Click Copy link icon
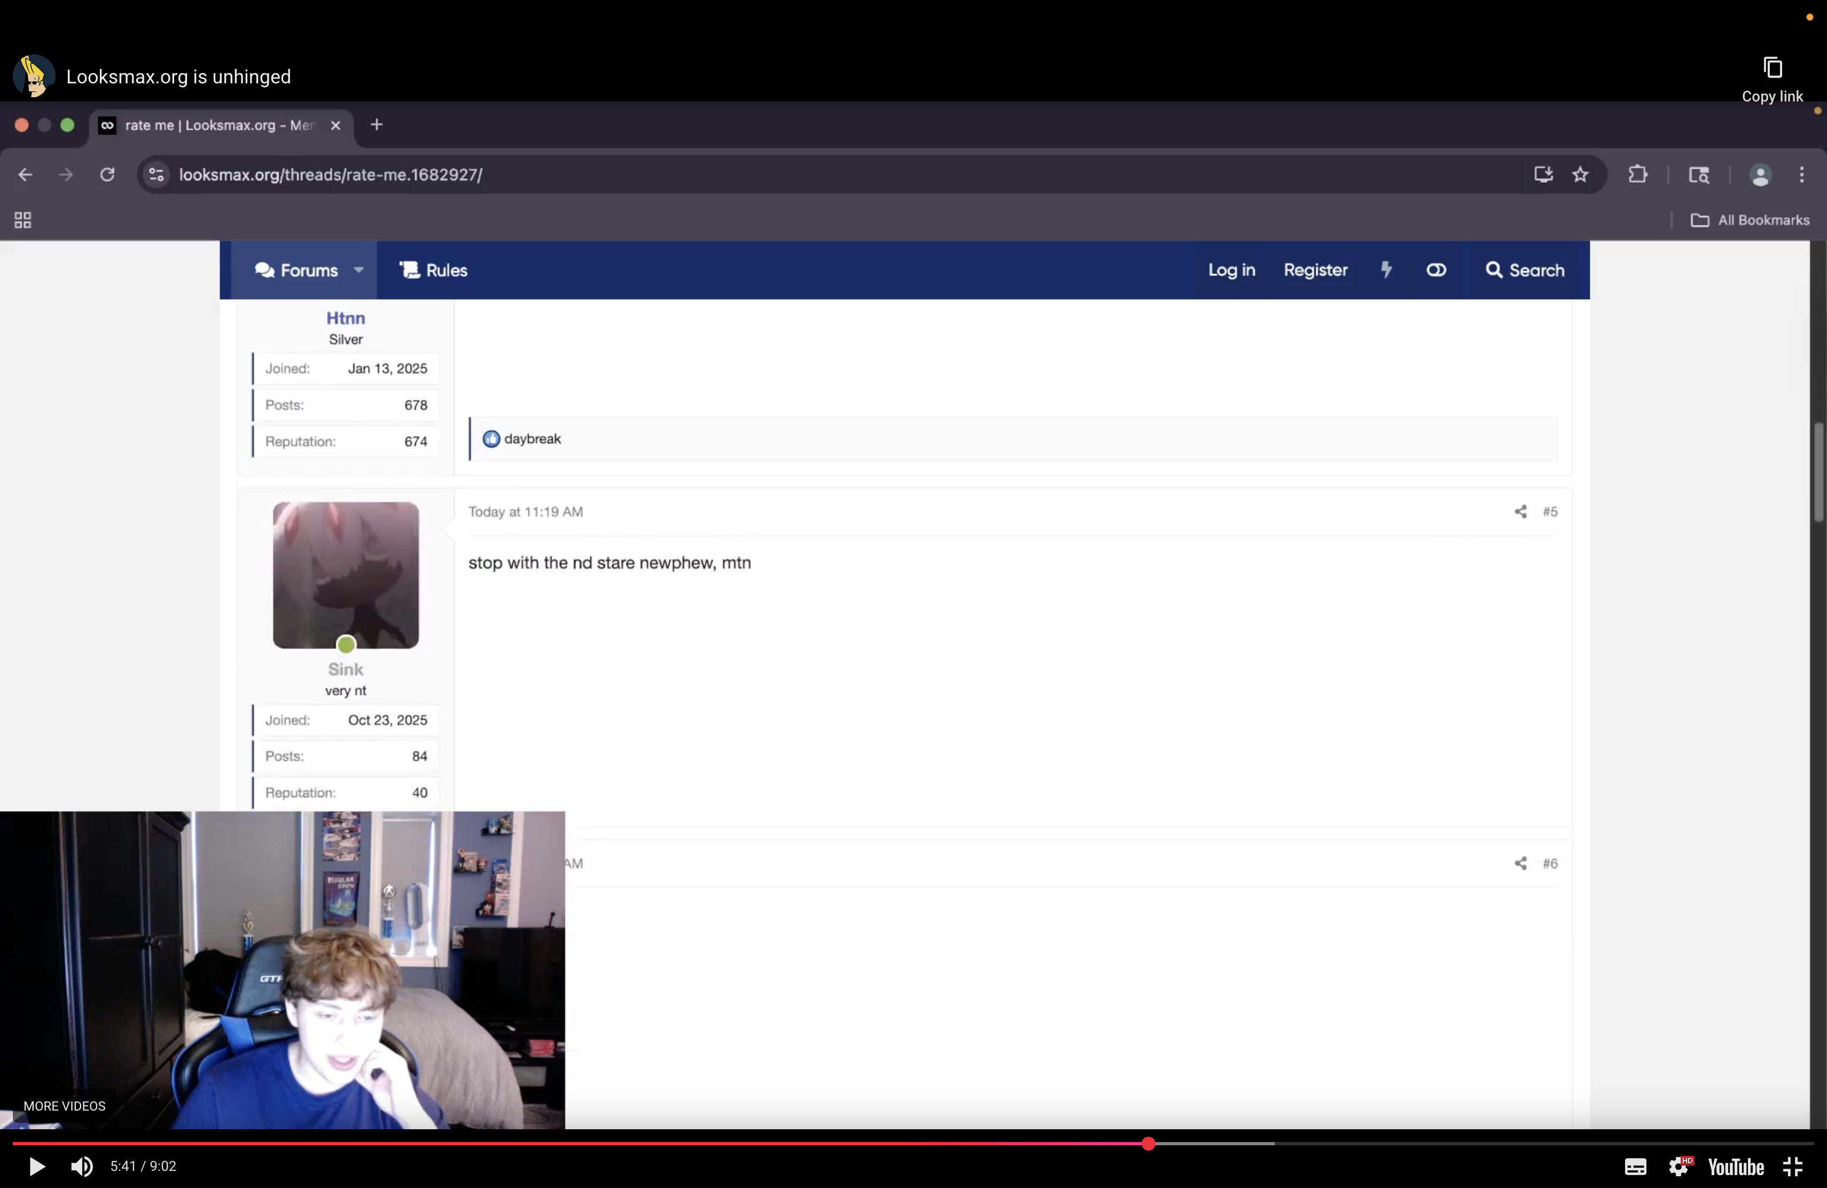 coord(1772,68)
